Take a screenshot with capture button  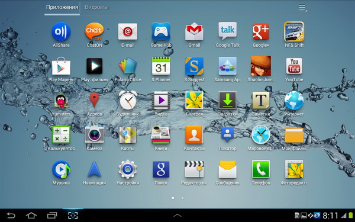[x=73, y=215]
